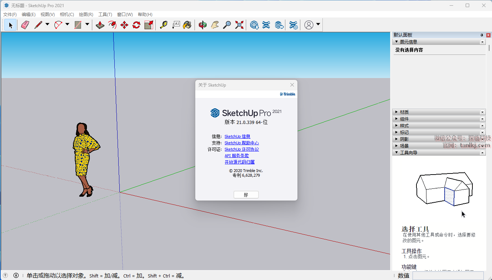Viewport: 492px width, 280px height.
Task: Click the 数值 measurements input box
Action: click(x=448, y=275)
